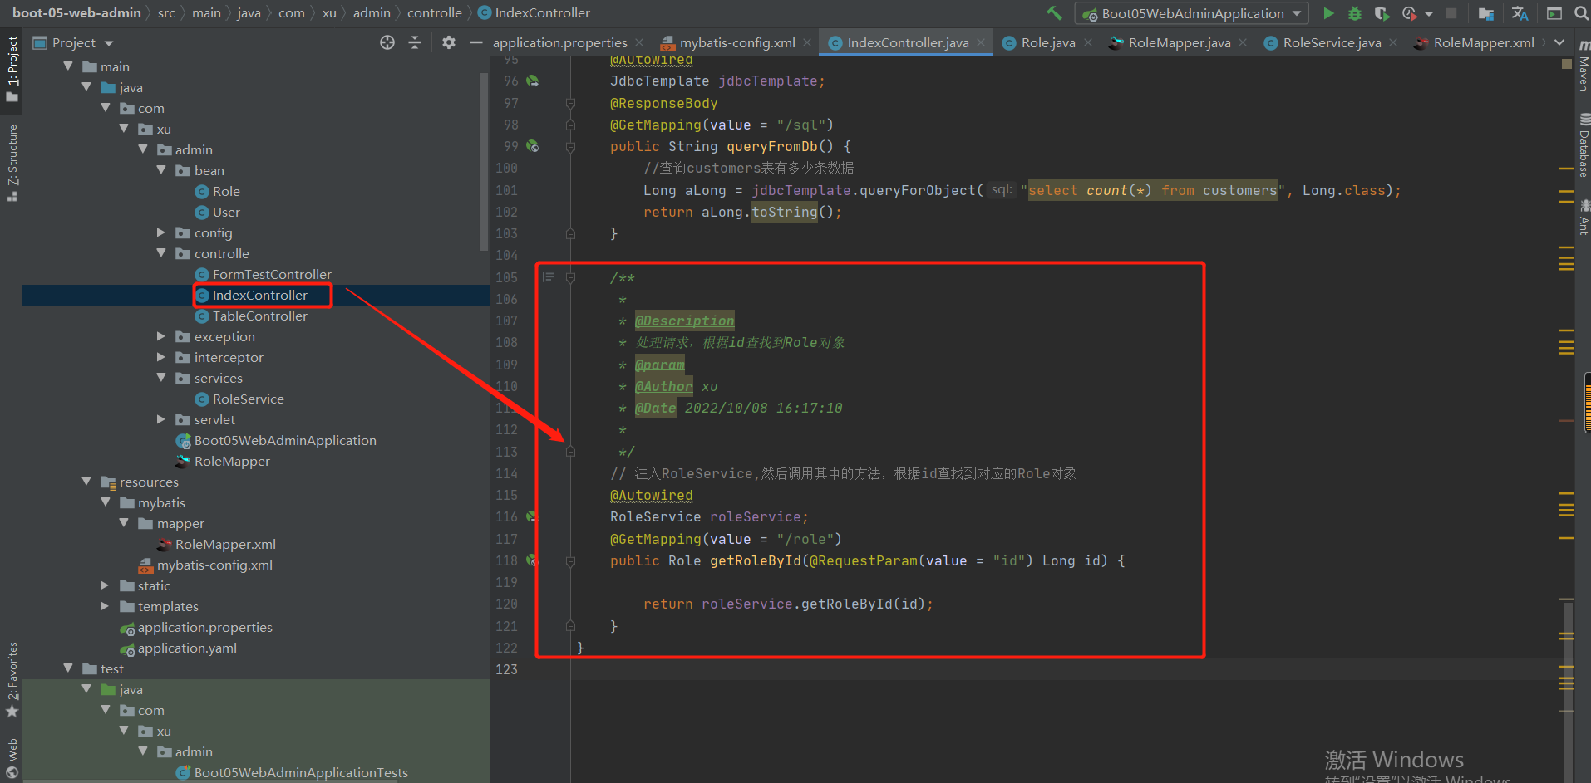Click the disabled Stop button in the toolbar
The image size is (1591, 783).
coord(1451,13)
